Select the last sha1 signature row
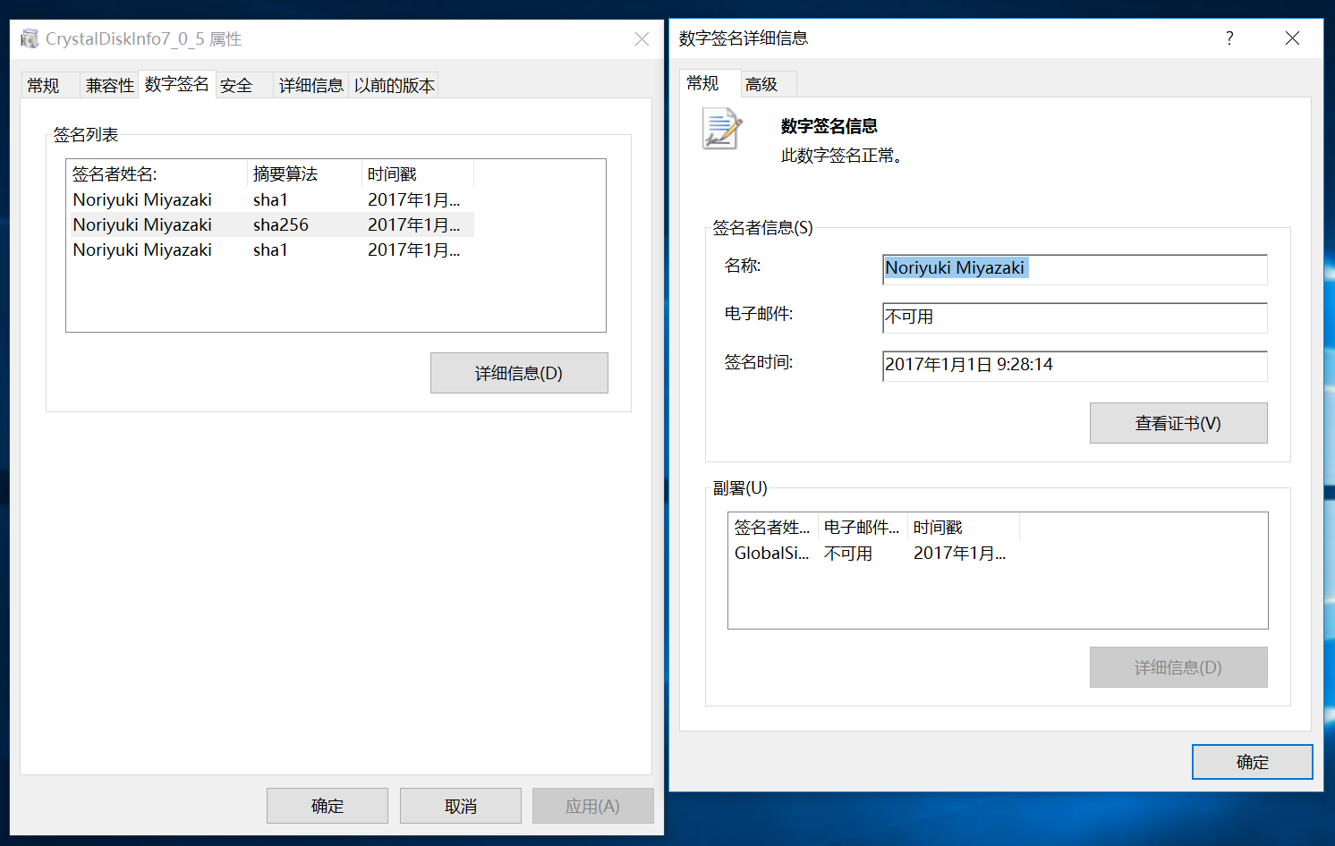The height and width of the screenshot is (846, 1335). click(x=270, y=250)
